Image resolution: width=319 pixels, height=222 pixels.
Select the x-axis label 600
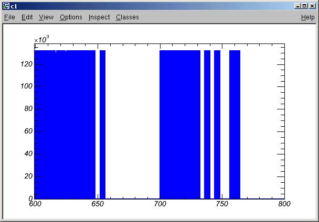click(x=35, y=204)
